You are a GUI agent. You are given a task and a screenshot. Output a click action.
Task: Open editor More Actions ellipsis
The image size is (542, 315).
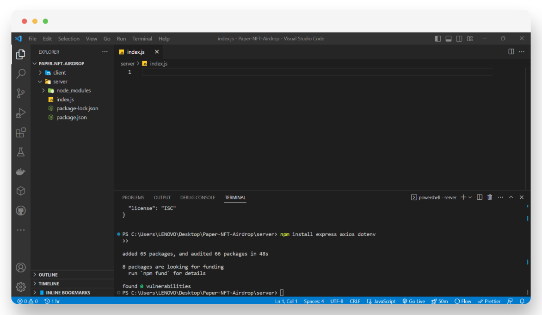pyautogui.click(x=522, y=51)
